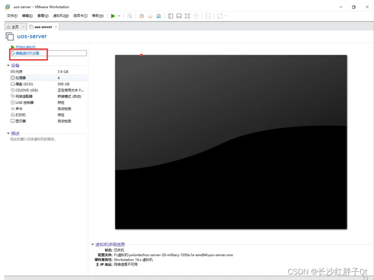The width and height of the screenshot is (374, 280).
Task: Collapse the 描述 description section
Action: (8, 134)
